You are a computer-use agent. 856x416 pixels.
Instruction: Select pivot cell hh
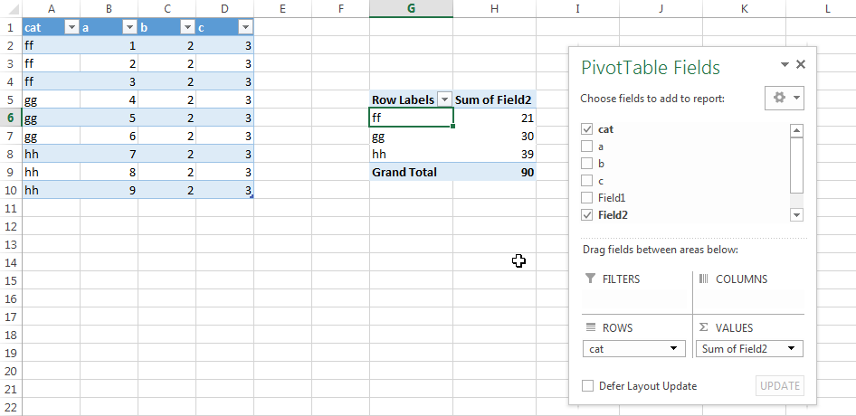click(411, 154)
